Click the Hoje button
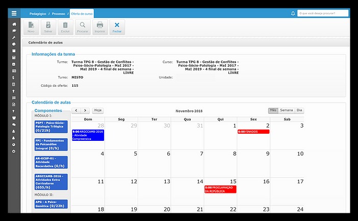This screenshot has height=221, width=358. 97,110
